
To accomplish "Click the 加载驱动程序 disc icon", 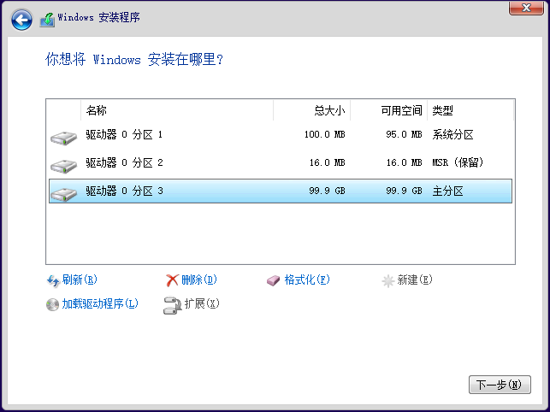I will coord(52,304).
